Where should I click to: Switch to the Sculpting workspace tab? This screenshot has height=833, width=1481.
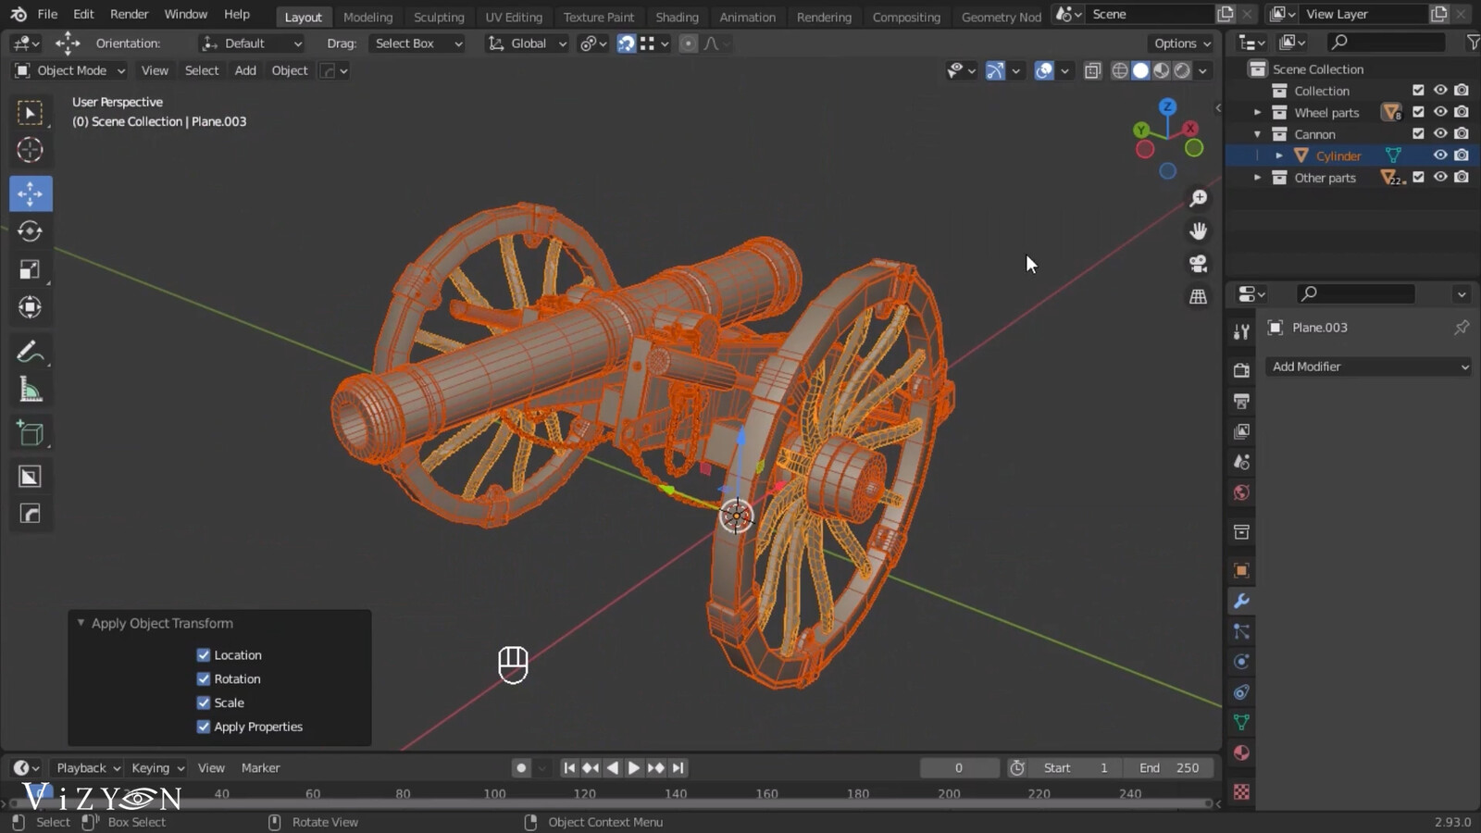[x=439, y=17]
